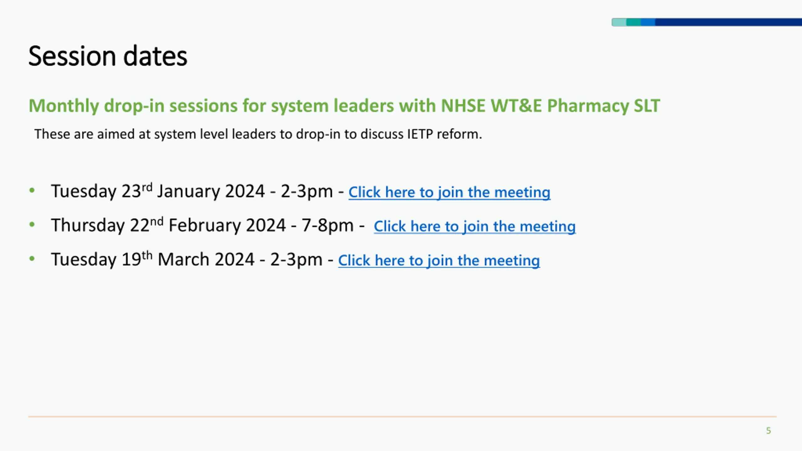
Task: Click the "Session dates" slide title
Action: pyautogui.click(x=108, y=56)
